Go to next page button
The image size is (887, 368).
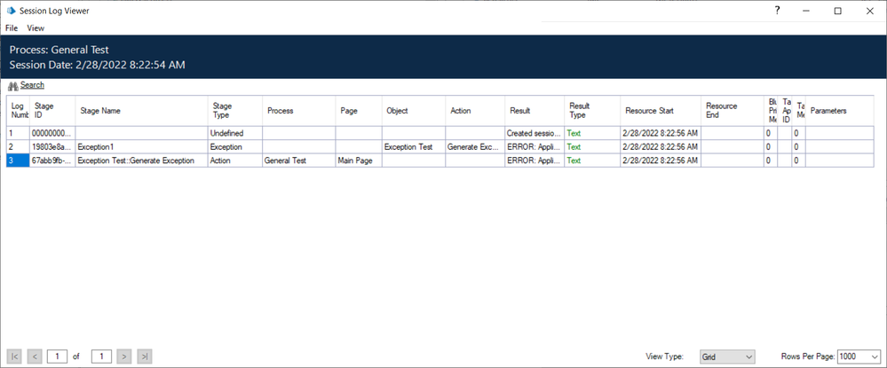124,356
